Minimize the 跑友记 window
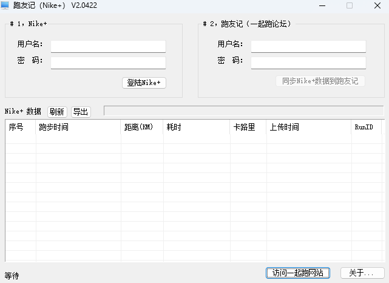Screen dimensions: 389x283 pyautogui.click(x=322, y=5)
